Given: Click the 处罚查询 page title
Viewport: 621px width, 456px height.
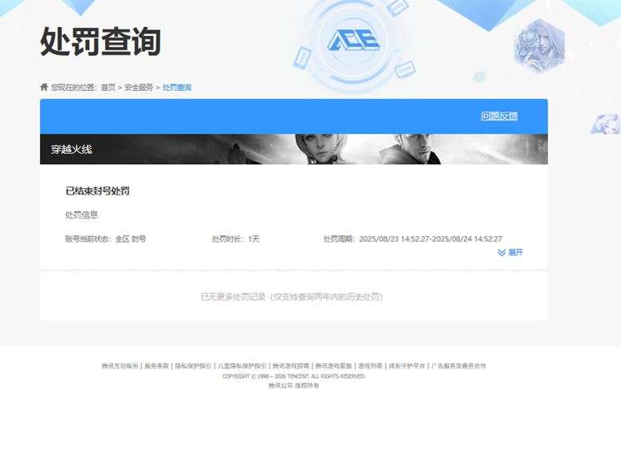Looking at the screenshot, I should pyautogui.click(x=100, y=41).
